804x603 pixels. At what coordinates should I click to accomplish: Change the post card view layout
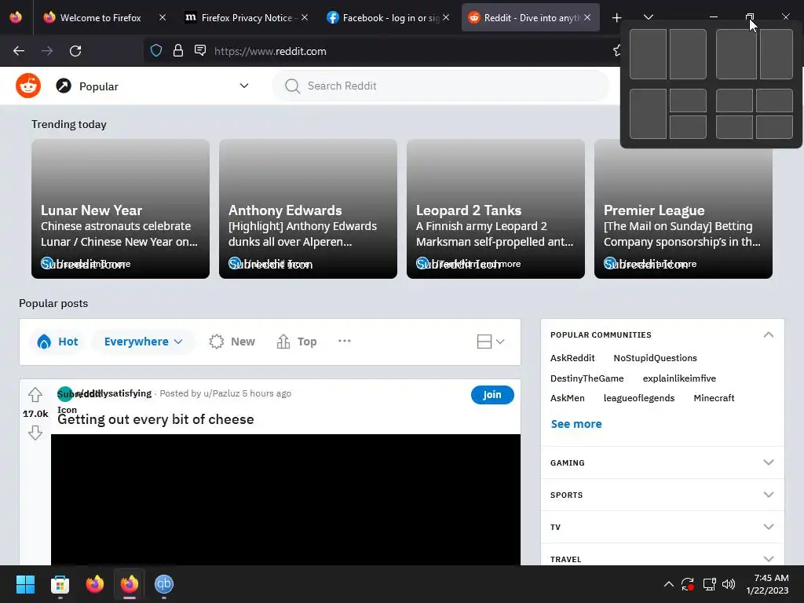coord(491,342)
